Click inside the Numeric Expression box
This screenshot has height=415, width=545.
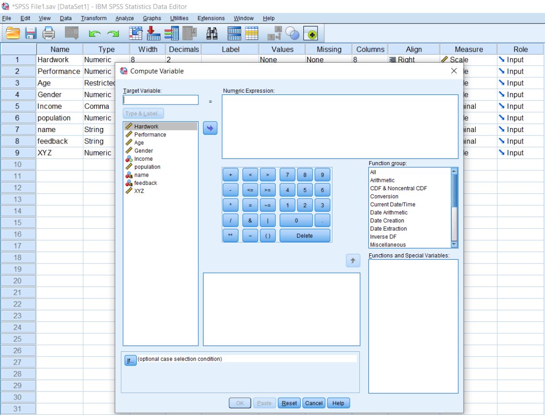tap(340, 127)
